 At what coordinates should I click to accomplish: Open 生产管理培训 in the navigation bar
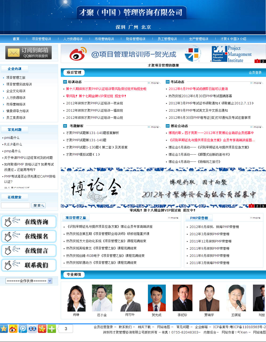coord(199,39)
